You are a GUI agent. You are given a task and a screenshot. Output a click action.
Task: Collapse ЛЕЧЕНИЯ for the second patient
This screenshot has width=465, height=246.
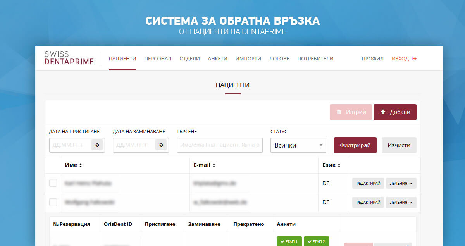401,202
